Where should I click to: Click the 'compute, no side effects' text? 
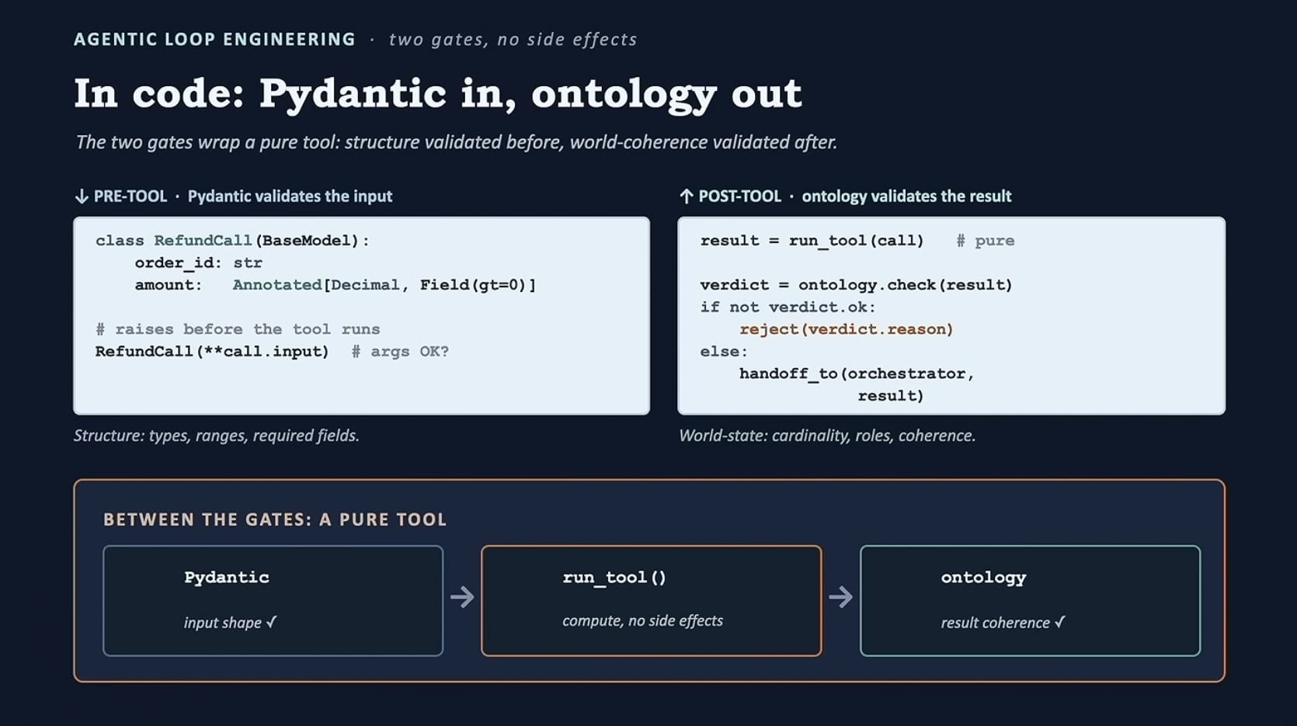tap(642, 620)
